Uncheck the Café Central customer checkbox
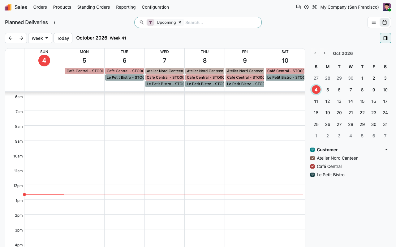 point(312,166)
